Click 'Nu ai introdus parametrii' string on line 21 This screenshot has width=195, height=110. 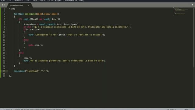click(46, 61)
